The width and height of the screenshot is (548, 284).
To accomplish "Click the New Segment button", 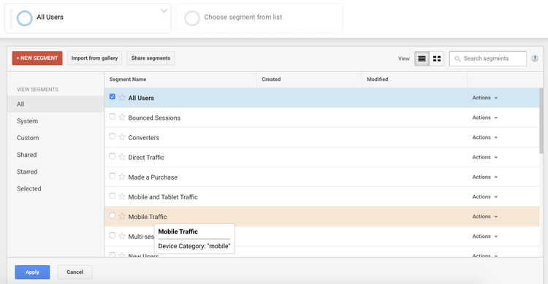I will tap(37, 58).
